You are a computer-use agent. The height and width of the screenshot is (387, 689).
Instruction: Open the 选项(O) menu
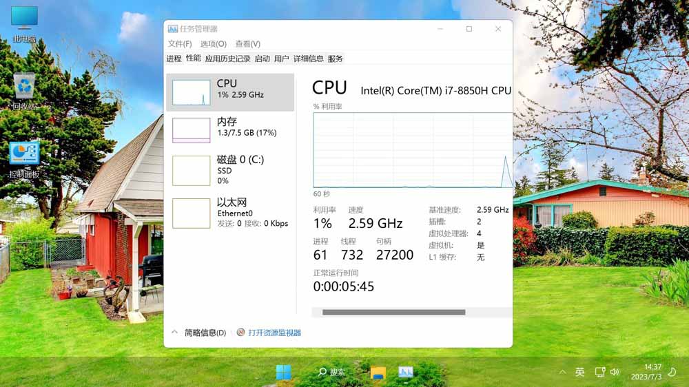coord(213,44)
